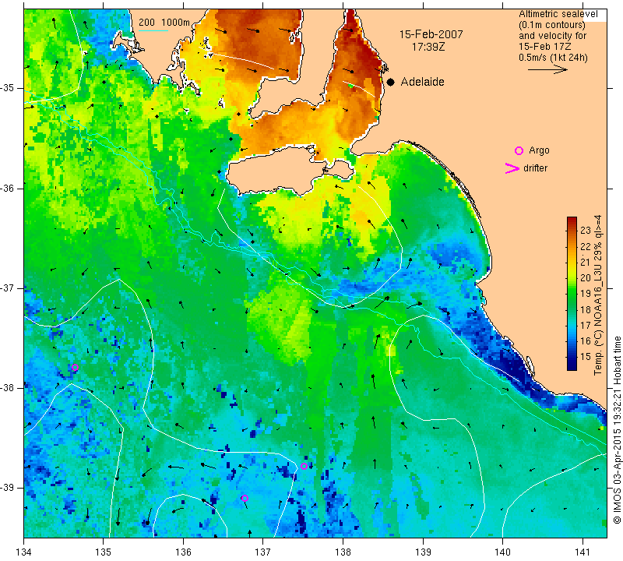
Task: Click the '(0.1m contours)' legend line
Action: [x=551, y=25]
